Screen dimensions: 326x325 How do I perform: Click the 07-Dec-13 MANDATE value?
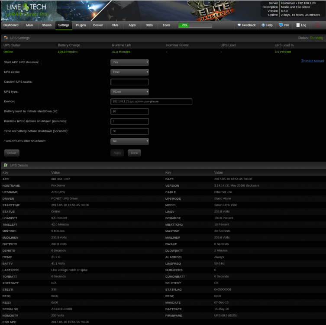pyautogui.click(x=221, y=302)
